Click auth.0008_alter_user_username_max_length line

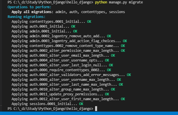tap(66, 80)
